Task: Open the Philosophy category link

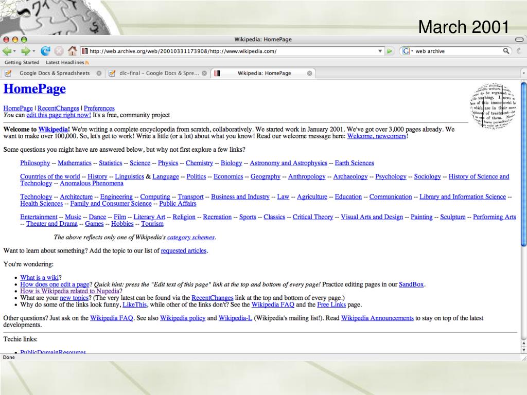Action: 35,163
